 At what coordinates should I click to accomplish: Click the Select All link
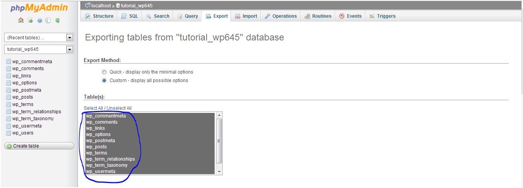[x=93, y=108]
